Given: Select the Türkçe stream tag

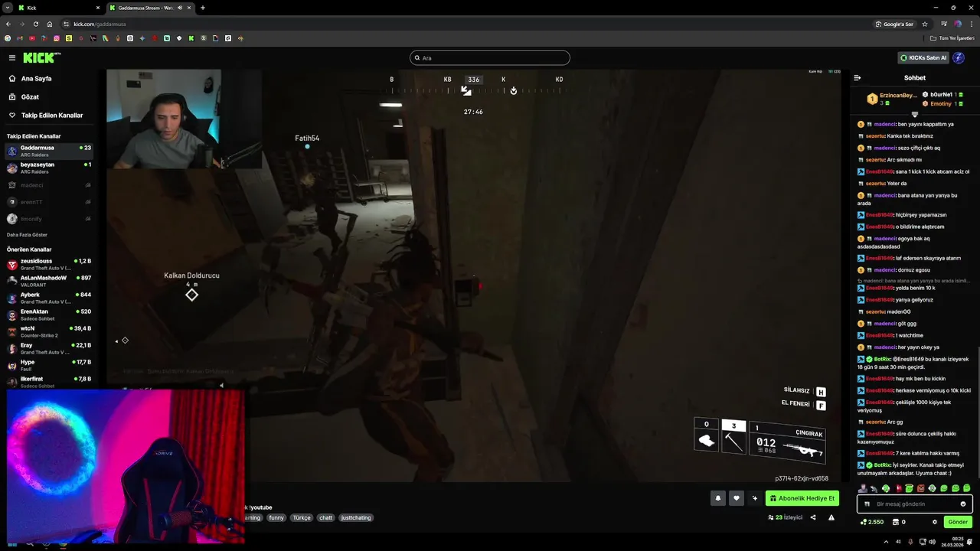Looking at the screenshot, I should click(x=302, y=517).
